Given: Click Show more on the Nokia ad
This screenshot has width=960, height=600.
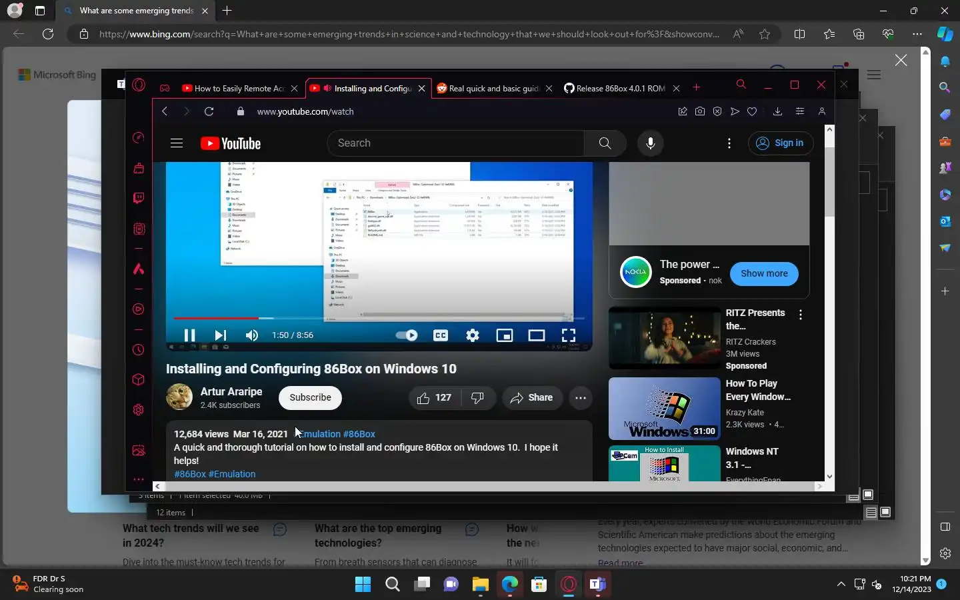Looking at the screenshot, I should 764,273.
